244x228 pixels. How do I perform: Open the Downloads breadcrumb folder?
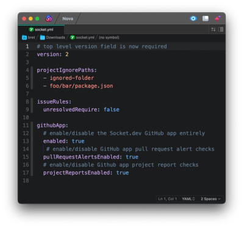point(52,37)
